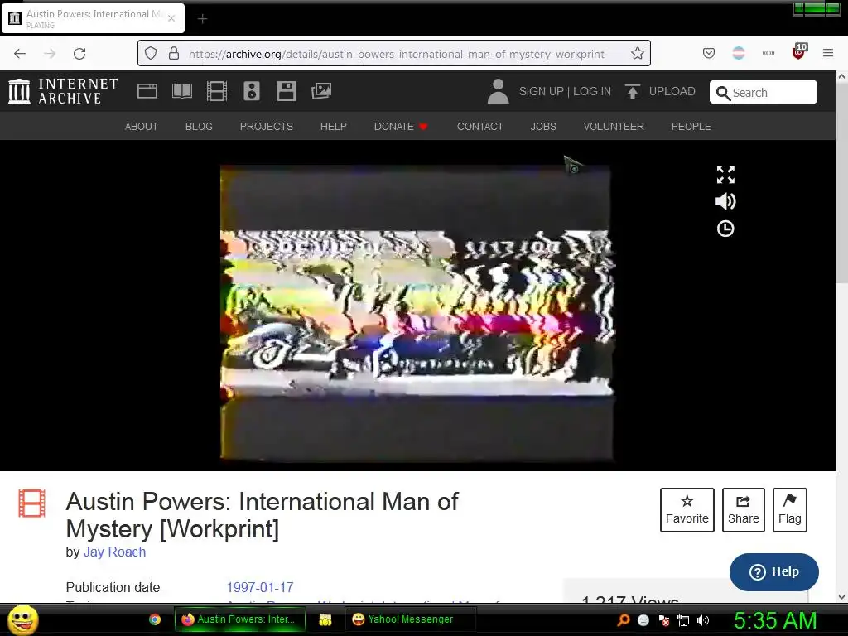848x636 pixels.
Task: Click the 1997-01-17 publication date link
Action: [259, 587]
